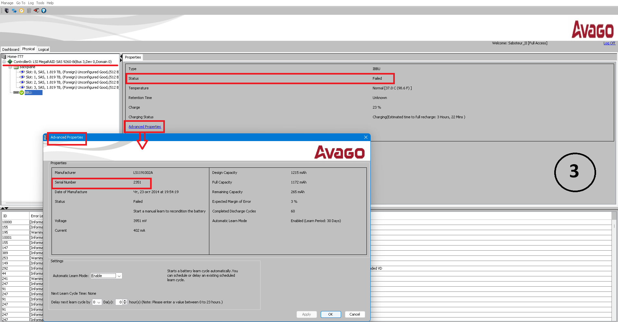Open the Manage menu
This screenshot has height=322, width=618.
point(7,3)
